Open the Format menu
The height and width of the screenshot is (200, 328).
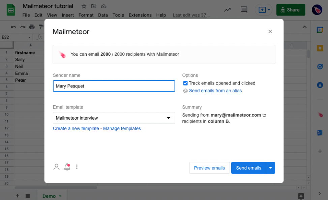(x=86, y=15)
